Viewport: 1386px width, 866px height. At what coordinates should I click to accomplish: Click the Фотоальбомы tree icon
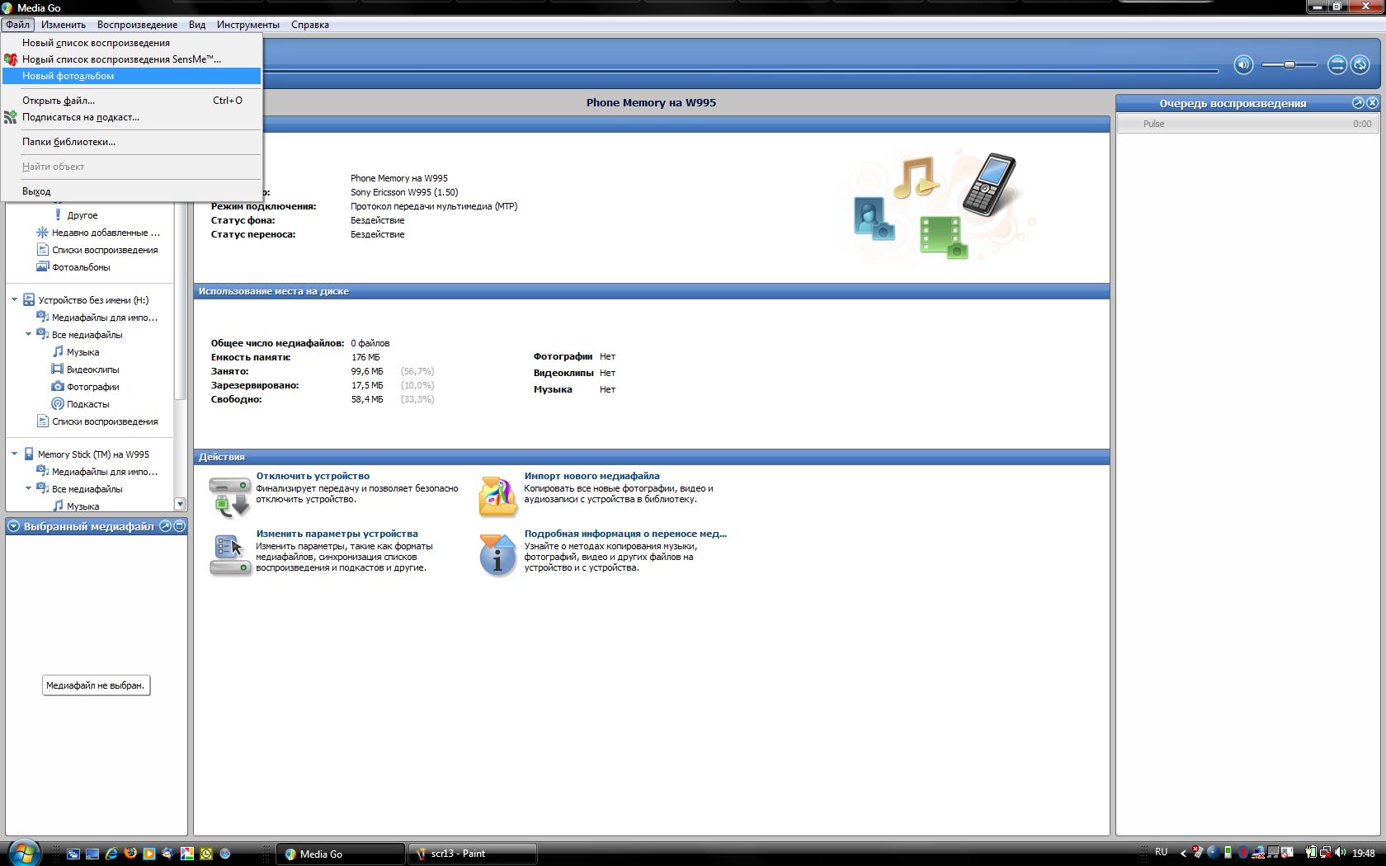[x=42, y=267]
